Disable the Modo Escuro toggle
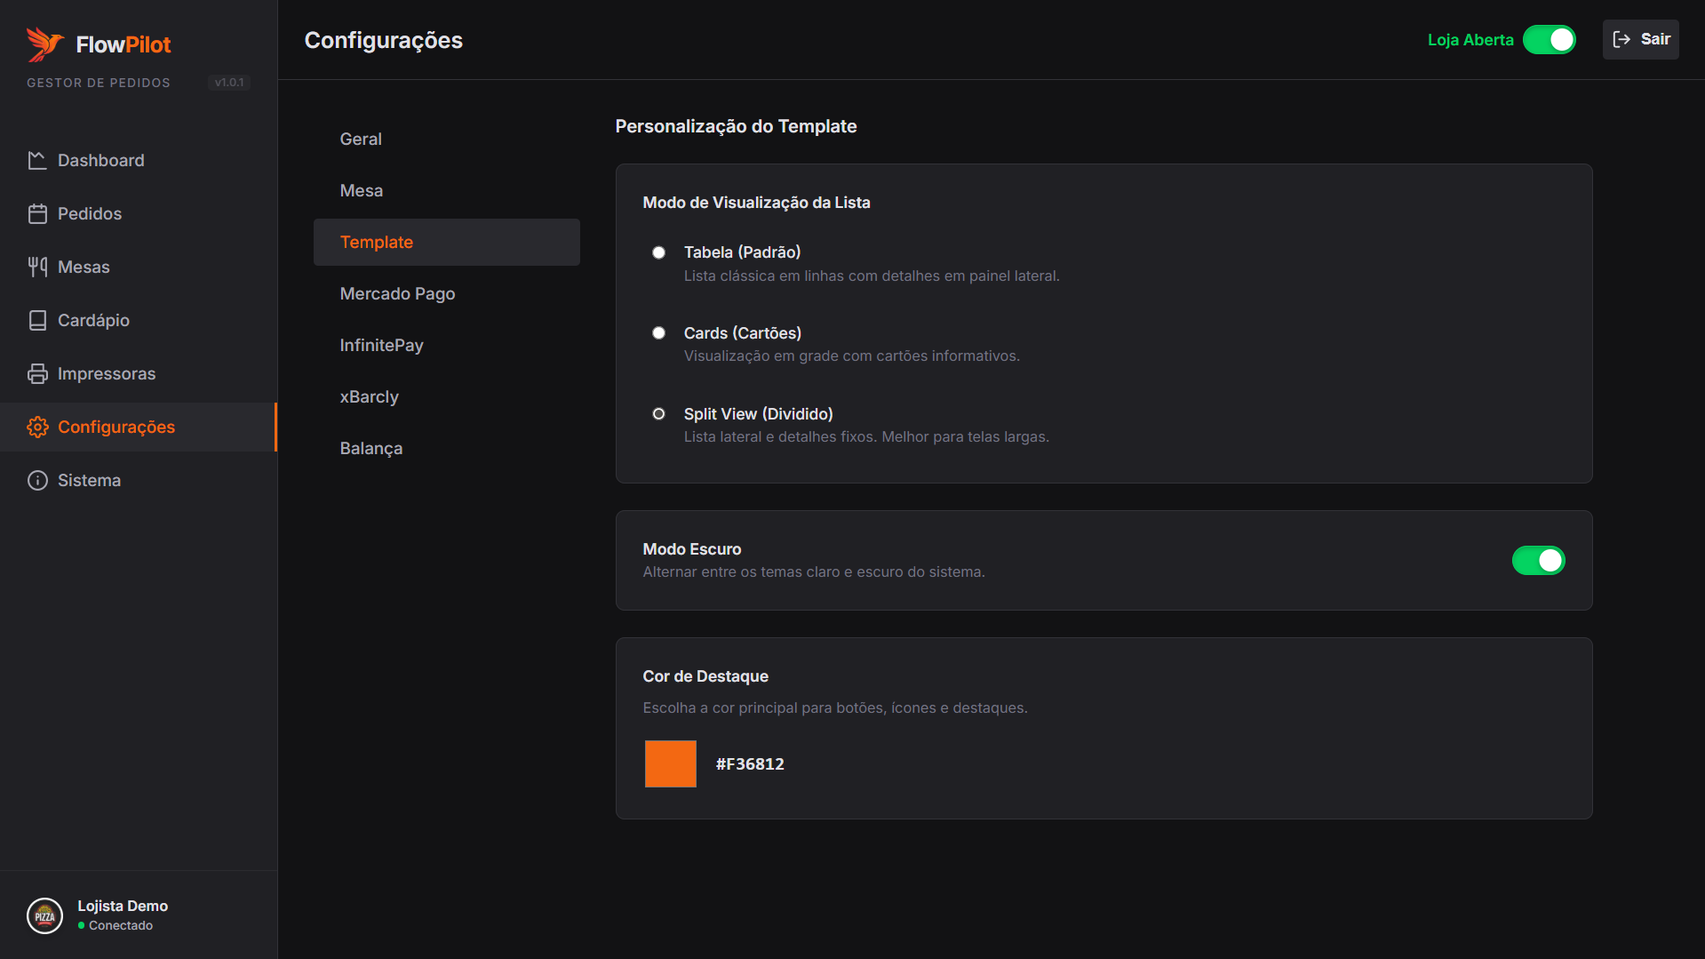The width and height of the screenshot is (1705, 959). [1538, 561]
